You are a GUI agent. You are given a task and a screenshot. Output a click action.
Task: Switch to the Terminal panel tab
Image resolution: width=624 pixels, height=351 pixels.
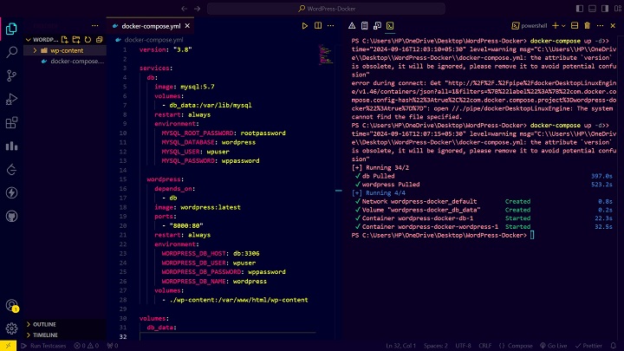coord(390,26)
